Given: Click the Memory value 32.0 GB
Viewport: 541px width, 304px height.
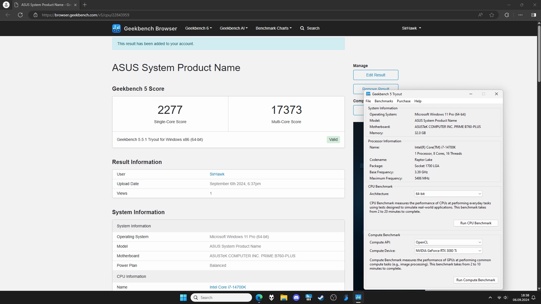Looking at the screenshot, I should pos(420,133).
